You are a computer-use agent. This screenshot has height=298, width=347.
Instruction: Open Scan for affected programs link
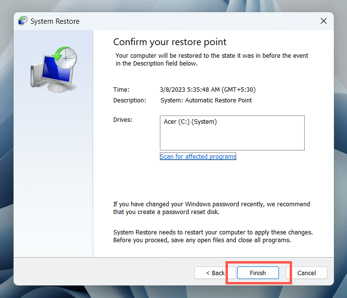(198, 156)
